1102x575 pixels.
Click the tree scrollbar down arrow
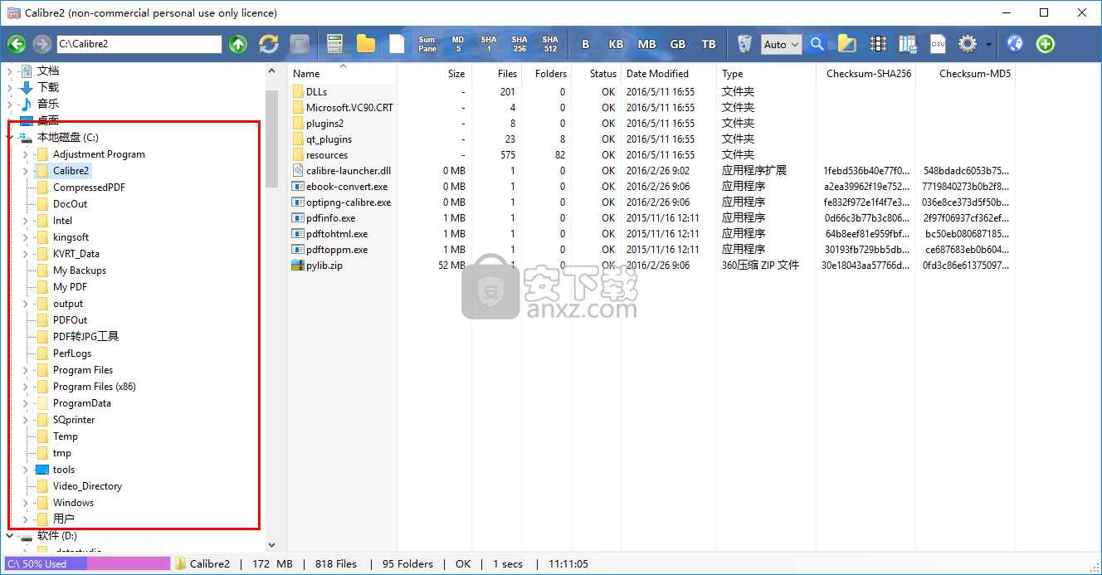tap(271, 545)
